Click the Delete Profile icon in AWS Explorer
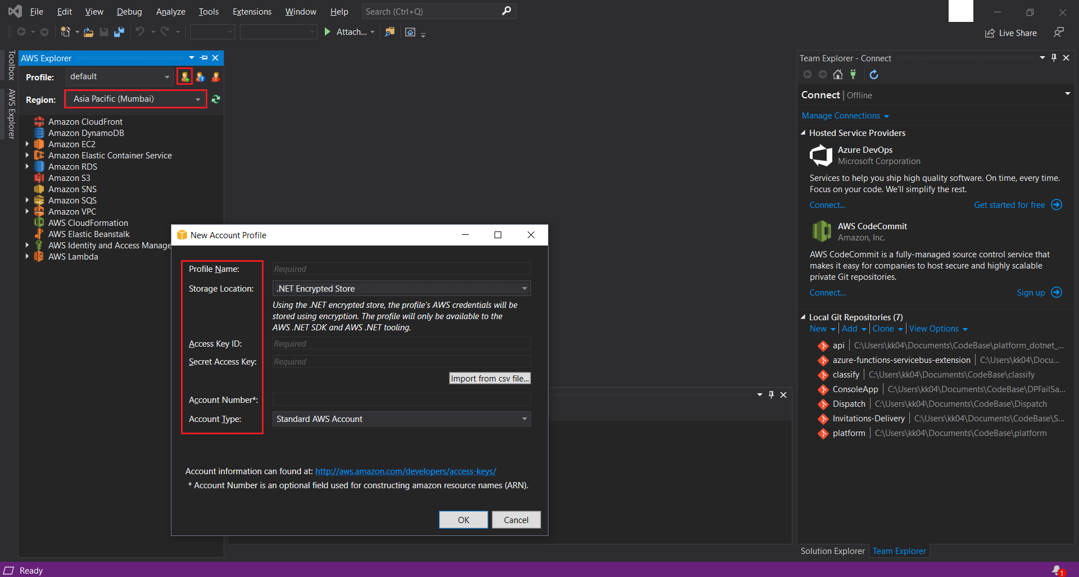Image resolution: width=1079 pixels, height=577 pixels. coord(216,77)
